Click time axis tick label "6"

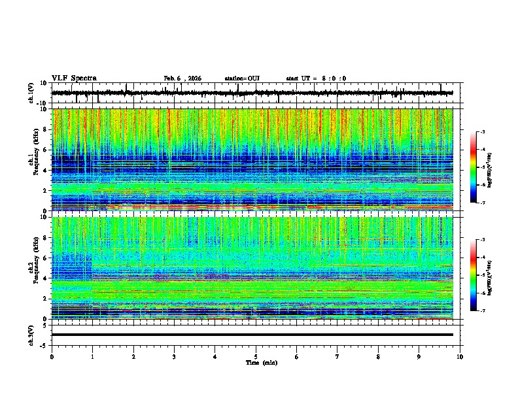coord(297,357)
